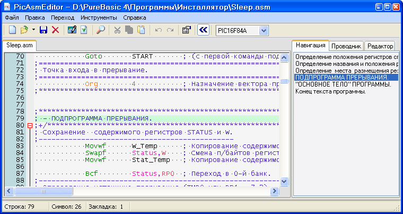403x214 pixels.
Task: Click line number 74 in the gutter
Action: pyautogui.click(x=20, y=84)
